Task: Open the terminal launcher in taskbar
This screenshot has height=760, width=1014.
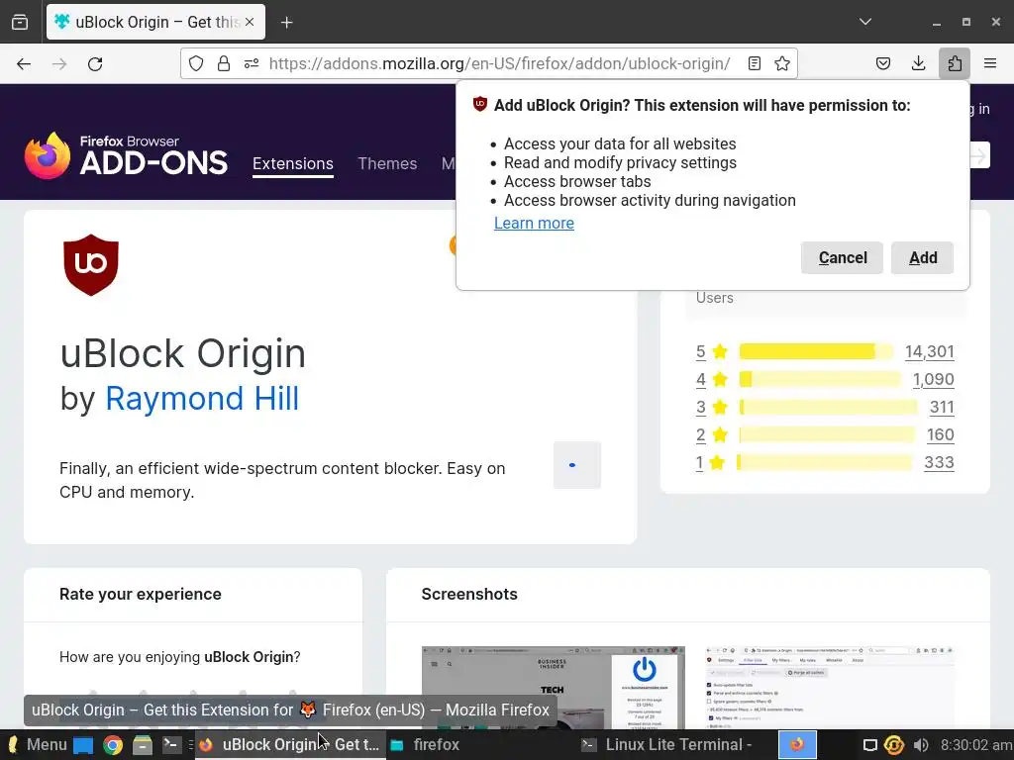Action: click(172, 745)
